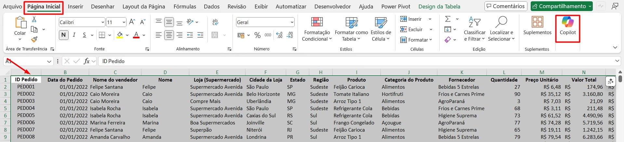Open the number format Geral dropdown
624x142 pixels.
point(292,22)
